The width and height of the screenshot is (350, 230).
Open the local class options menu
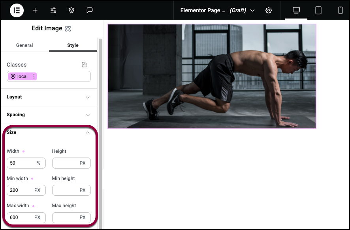[34, 76]
